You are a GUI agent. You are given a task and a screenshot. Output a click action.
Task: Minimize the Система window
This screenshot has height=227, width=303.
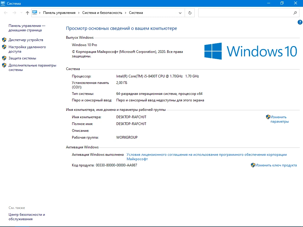(269, 3)
